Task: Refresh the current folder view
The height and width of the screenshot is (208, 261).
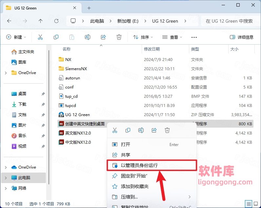Action: point(56,21)
